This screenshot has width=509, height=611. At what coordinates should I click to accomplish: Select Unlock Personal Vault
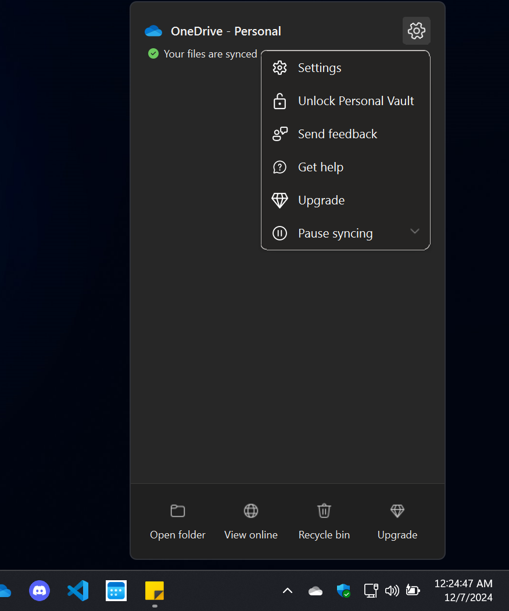345,101
